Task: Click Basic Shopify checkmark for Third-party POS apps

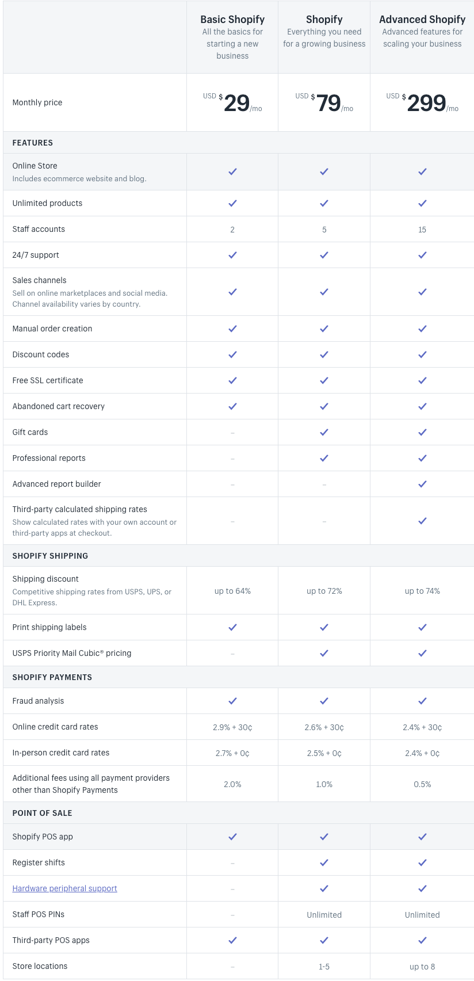Action: (x=232, y=940)
